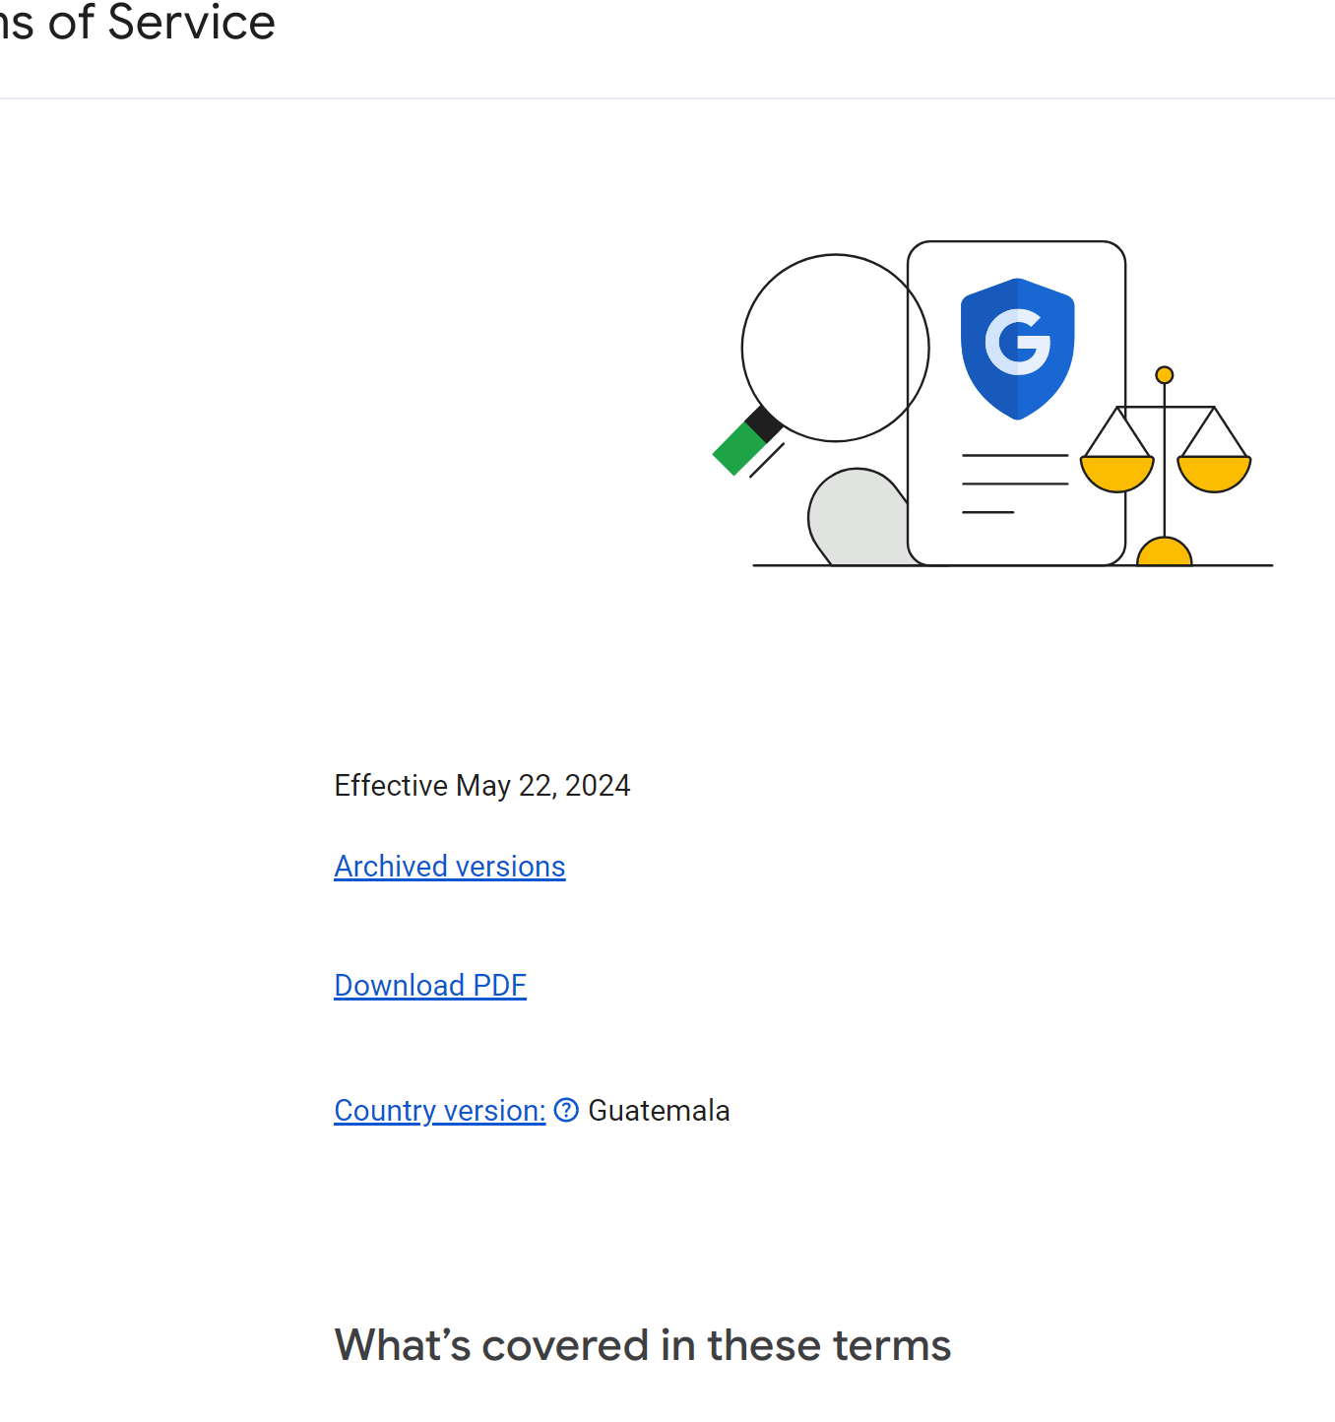Click the text lines on the document illustration
The image size is (1335, 1422).
click(1014, 484)
